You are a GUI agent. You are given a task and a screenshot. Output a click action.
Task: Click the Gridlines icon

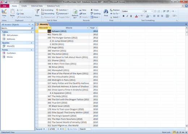[167, 16]
